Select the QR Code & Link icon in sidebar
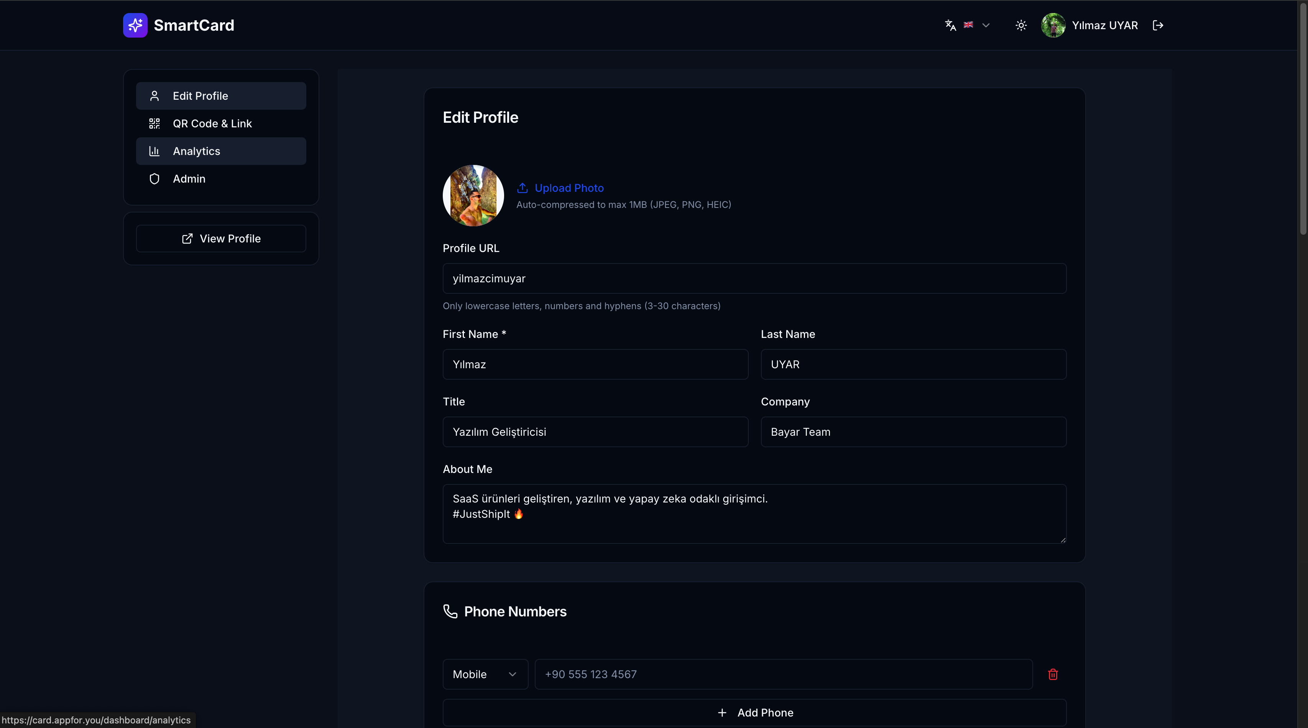Screen dimensions: 1308x728 coord(154,124)
